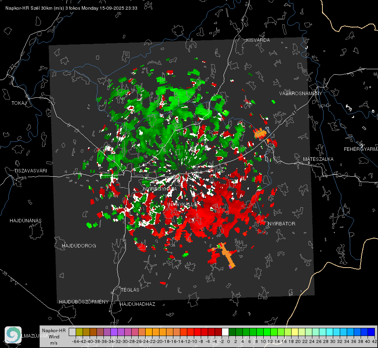Select the NYÍREGYHÁZA label near radar center
Viewport: 378px width, 348px height.
pos(160,189)
